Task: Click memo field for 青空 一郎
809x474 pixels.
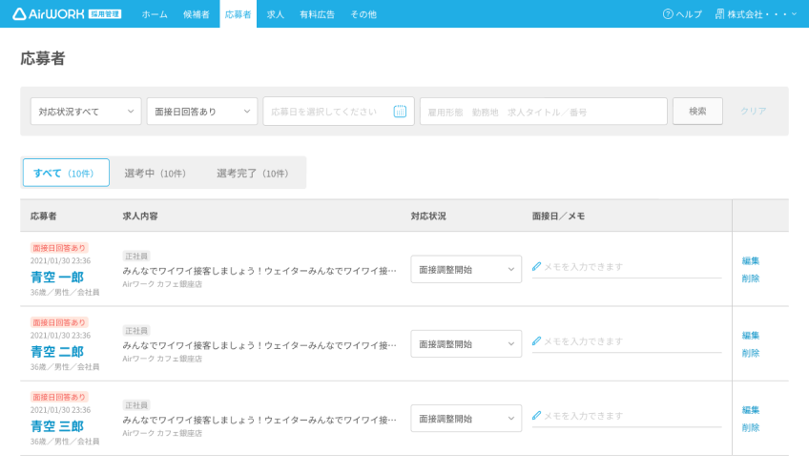Action: [627, 267]
